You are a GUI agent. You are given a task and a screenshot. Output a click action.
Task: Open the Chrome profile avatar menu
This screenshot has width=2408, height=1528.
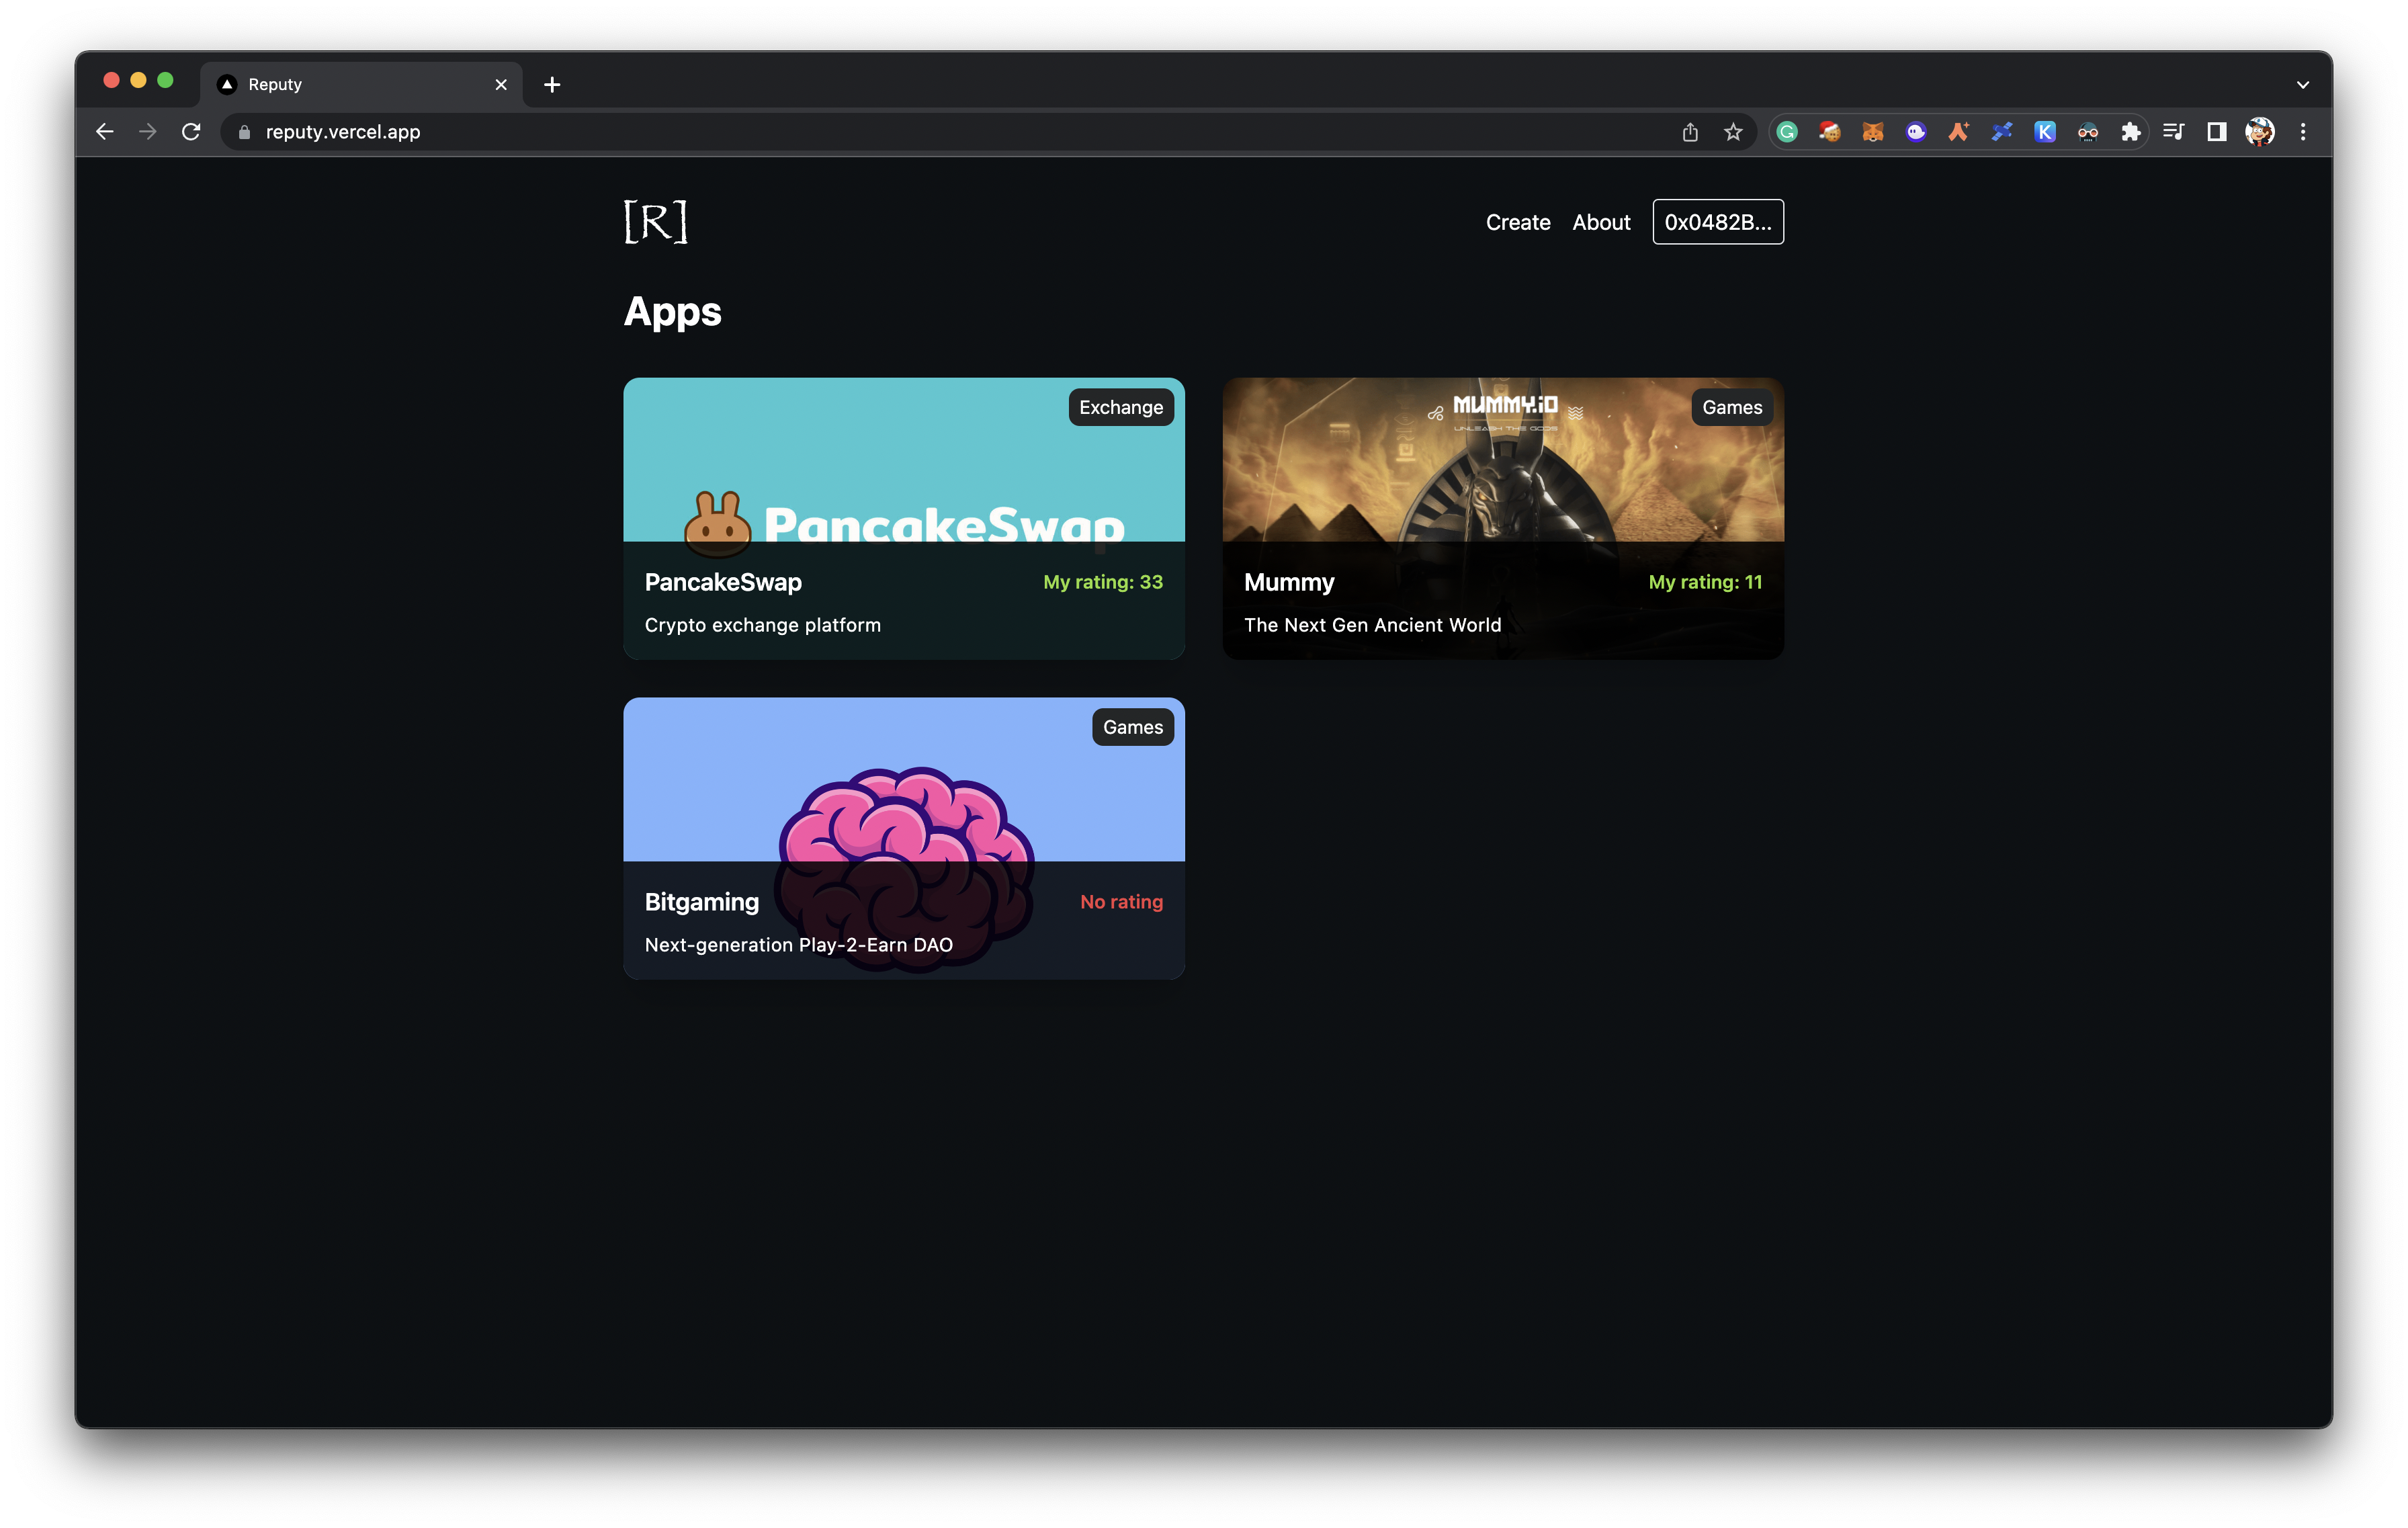(2259, 132)
